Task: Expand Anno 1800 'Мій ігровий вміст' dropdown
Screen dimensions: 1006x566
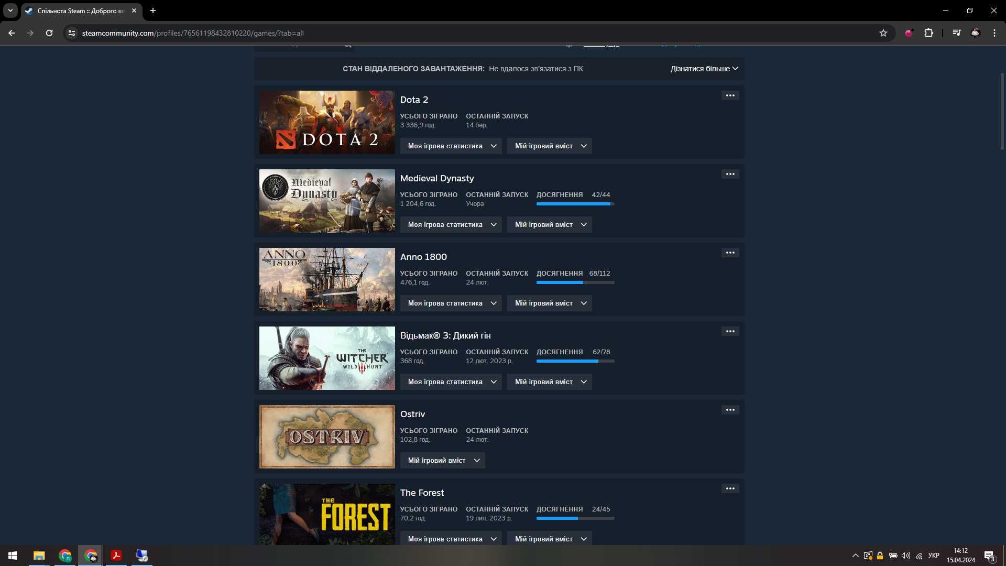Action: (550, 303)
